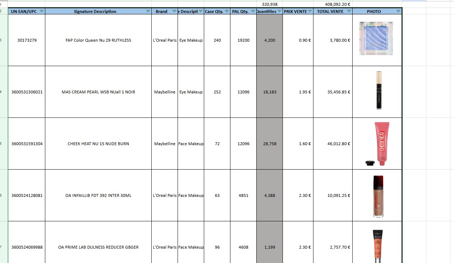Click the PRIX VENTE filter icon
This screenshot has height=263, width=454.
310,11
